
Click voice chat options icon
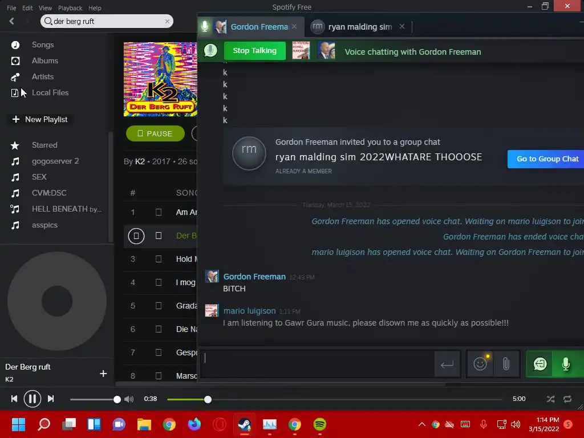540,364
